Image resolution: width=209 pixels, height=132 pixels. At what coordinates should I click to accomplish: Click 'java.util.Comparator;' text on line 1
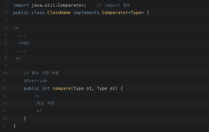pyautogui.click(x=59, y=5)
